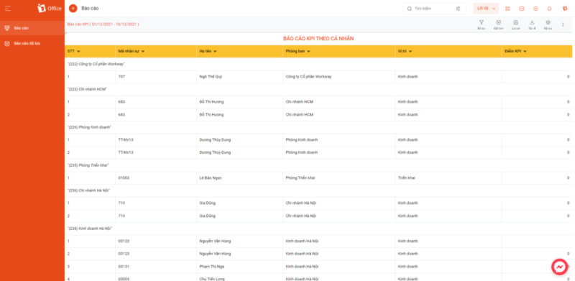Click the user avatar in top right

tap(565, 9)
